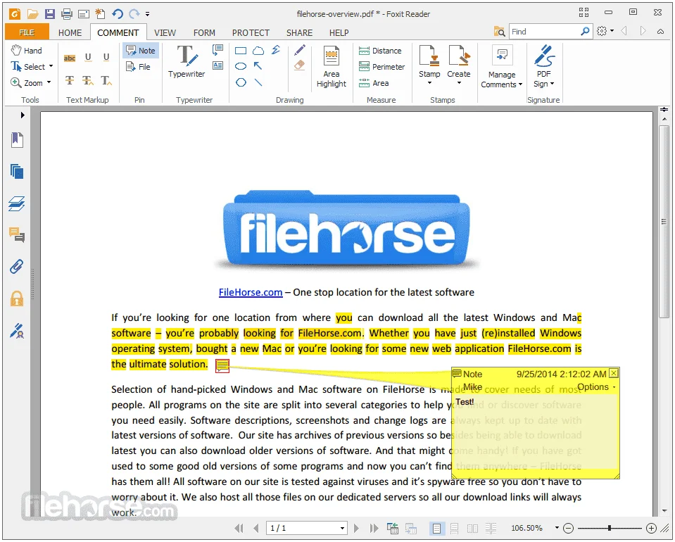Toggle Continuous Facing view mode

coord(491,528)
